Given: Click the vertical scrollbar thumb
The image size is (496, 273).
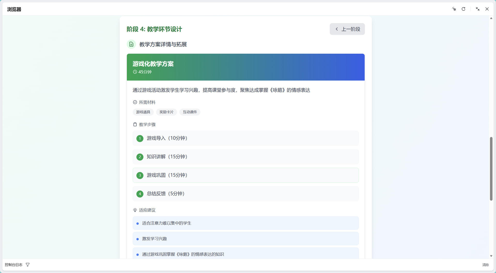Looking at the screenshot, I should click(491, 169).
